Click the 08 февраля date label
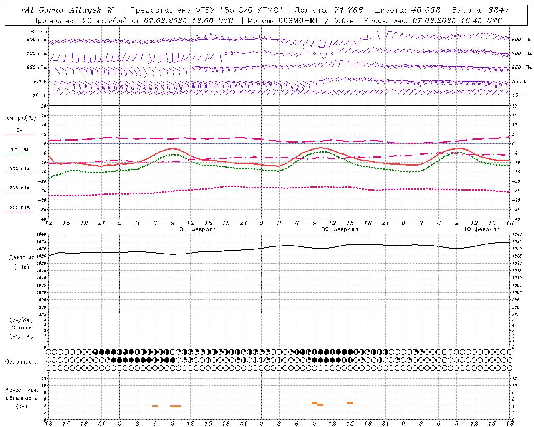This screenshot has width=534, height=427. [x=198, y=229]
